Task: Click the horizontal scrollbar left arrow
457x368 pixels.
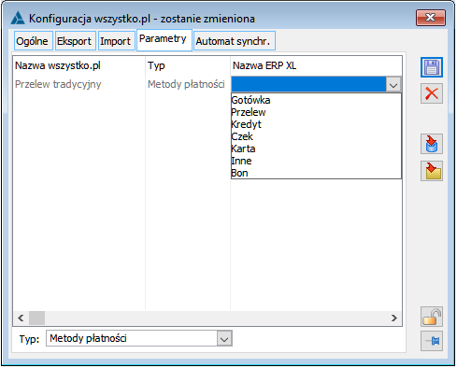Action: [21, 318]
